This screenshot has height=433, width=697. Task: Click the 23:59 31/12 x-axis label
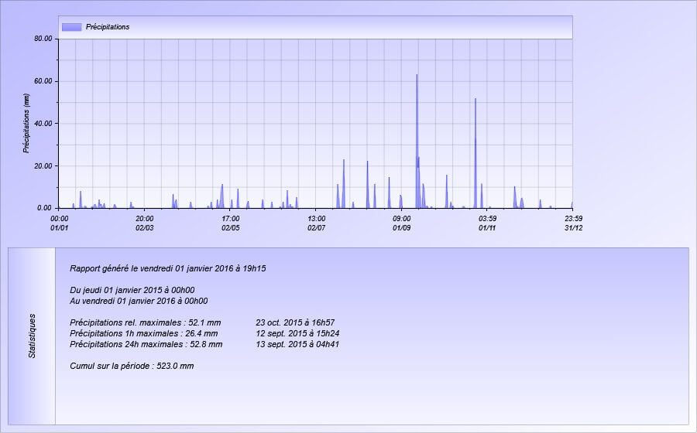[x=573, y=223]
